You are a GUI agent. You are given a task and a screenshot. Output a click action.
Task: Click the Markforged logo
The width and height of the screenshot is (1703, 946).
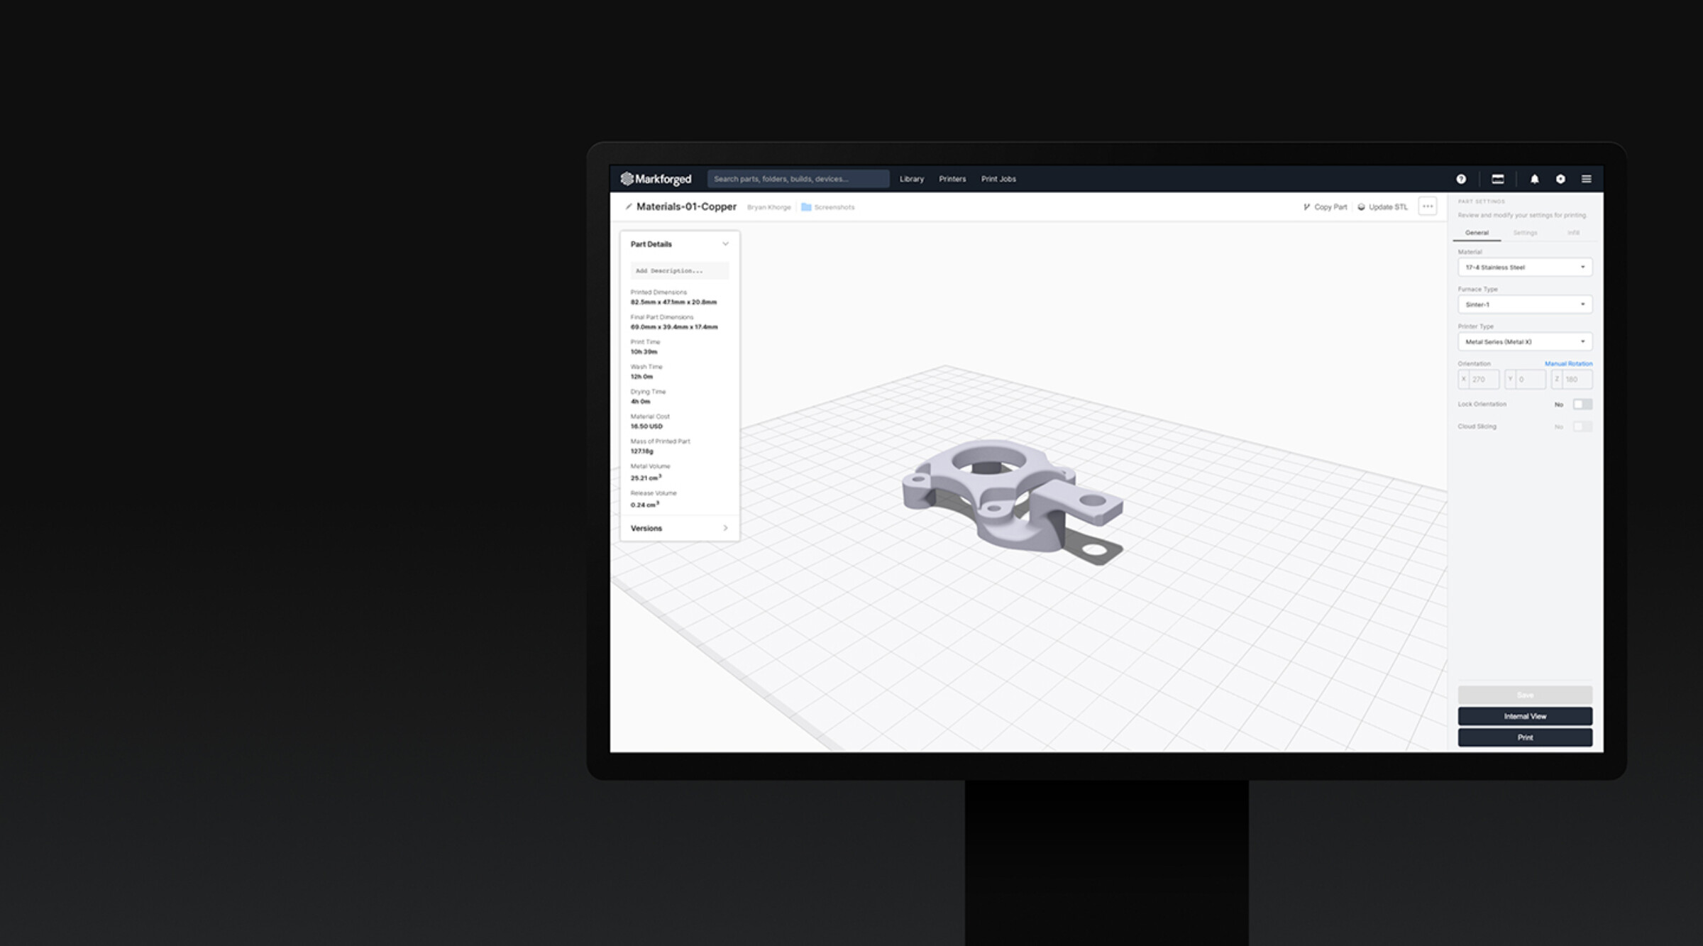click(x=655, y=180)
